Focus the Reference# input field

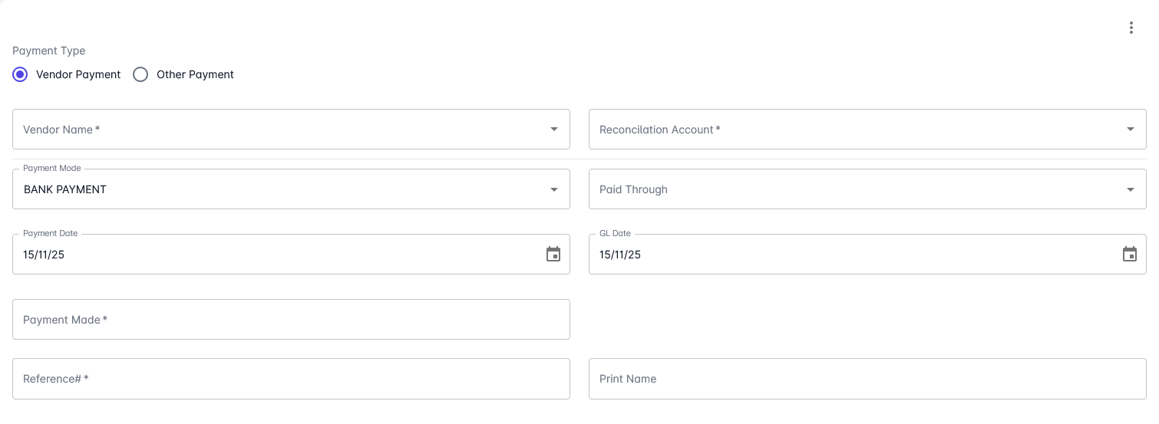[x=291, y=379]
